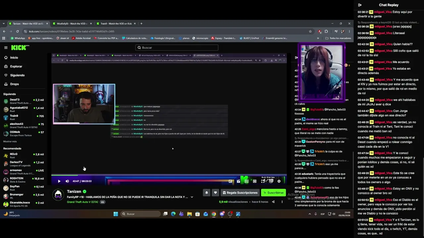Toggle theater mode in video player
The image size is (424, 238).
pos(254,181)
